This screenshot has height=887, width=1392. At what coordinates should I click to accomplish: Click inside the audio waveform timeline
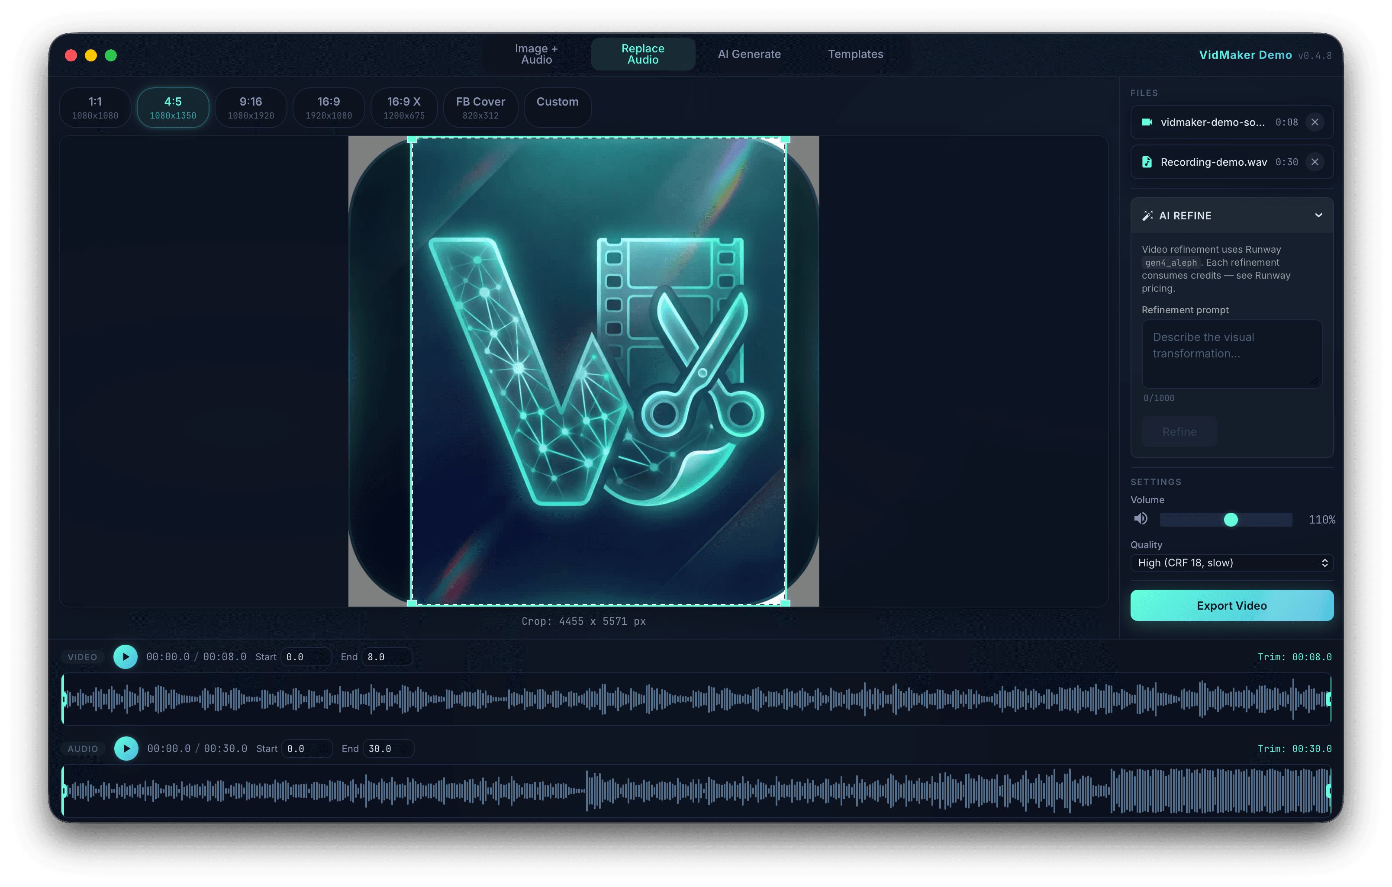(696, 791)
